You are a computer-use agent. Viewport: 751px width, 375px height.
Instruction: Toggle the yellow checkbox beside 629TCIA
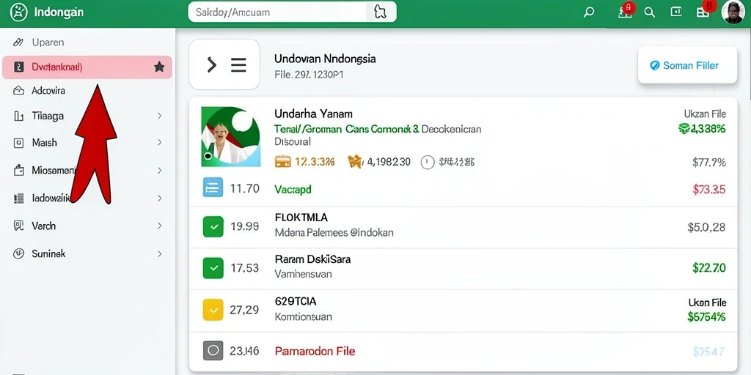click(213, 310)
